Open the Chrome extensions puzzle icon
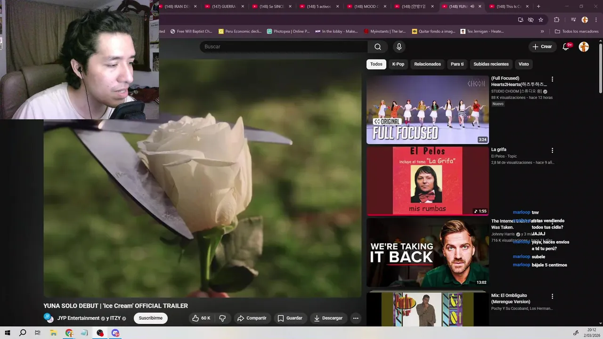The height and width of the screenshot is (339, 603). click(x=556, y=20)
